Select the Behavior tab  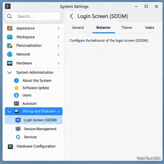click(x=104, y=28)
